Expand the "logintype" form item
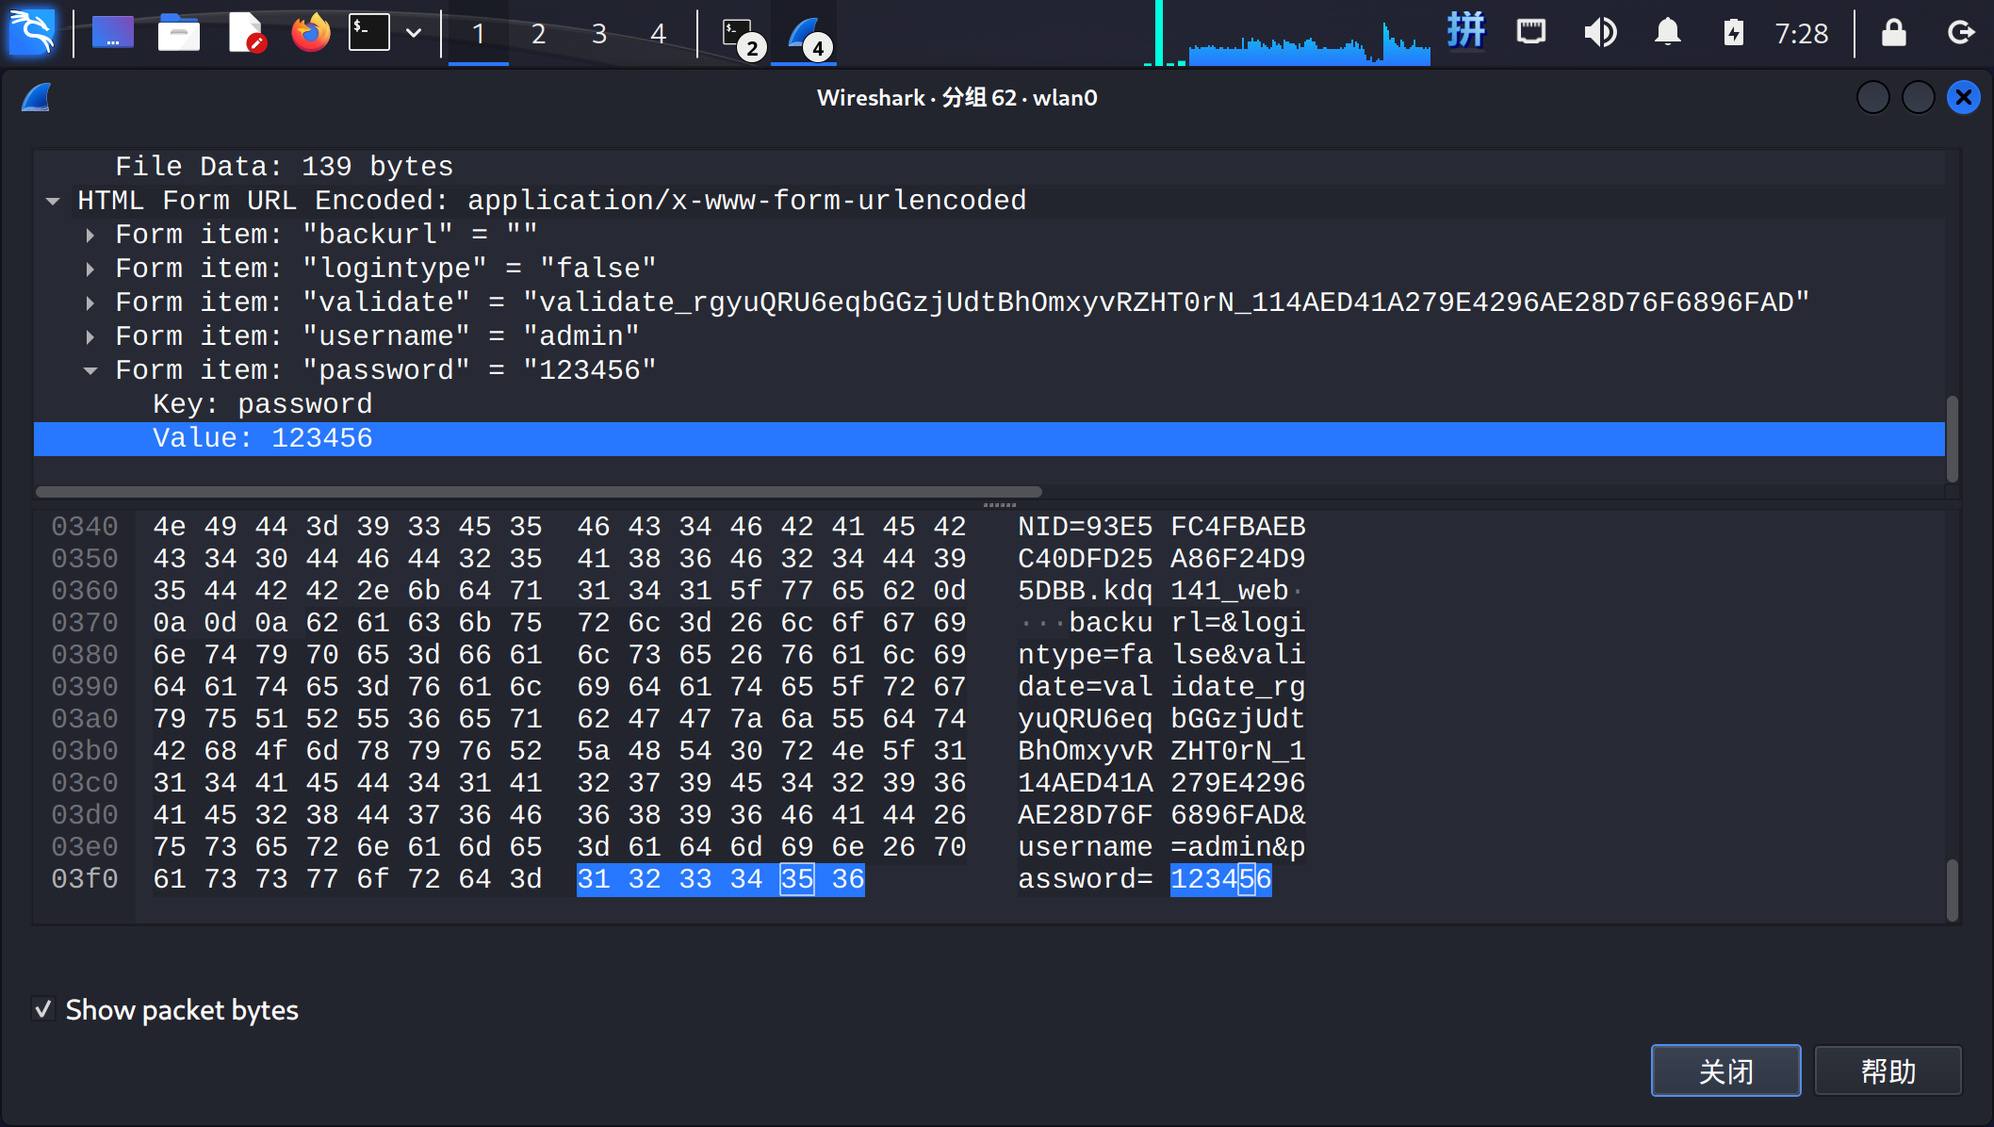Viewport: 1994px width, 1127px height. pos(90,269)
